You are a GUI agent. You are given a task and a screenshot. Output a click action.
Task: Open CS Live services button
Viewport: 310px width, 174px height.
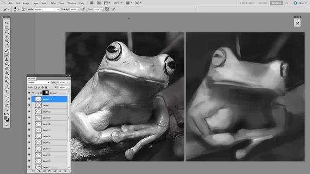pyautogui.click(x=300, y=3)
